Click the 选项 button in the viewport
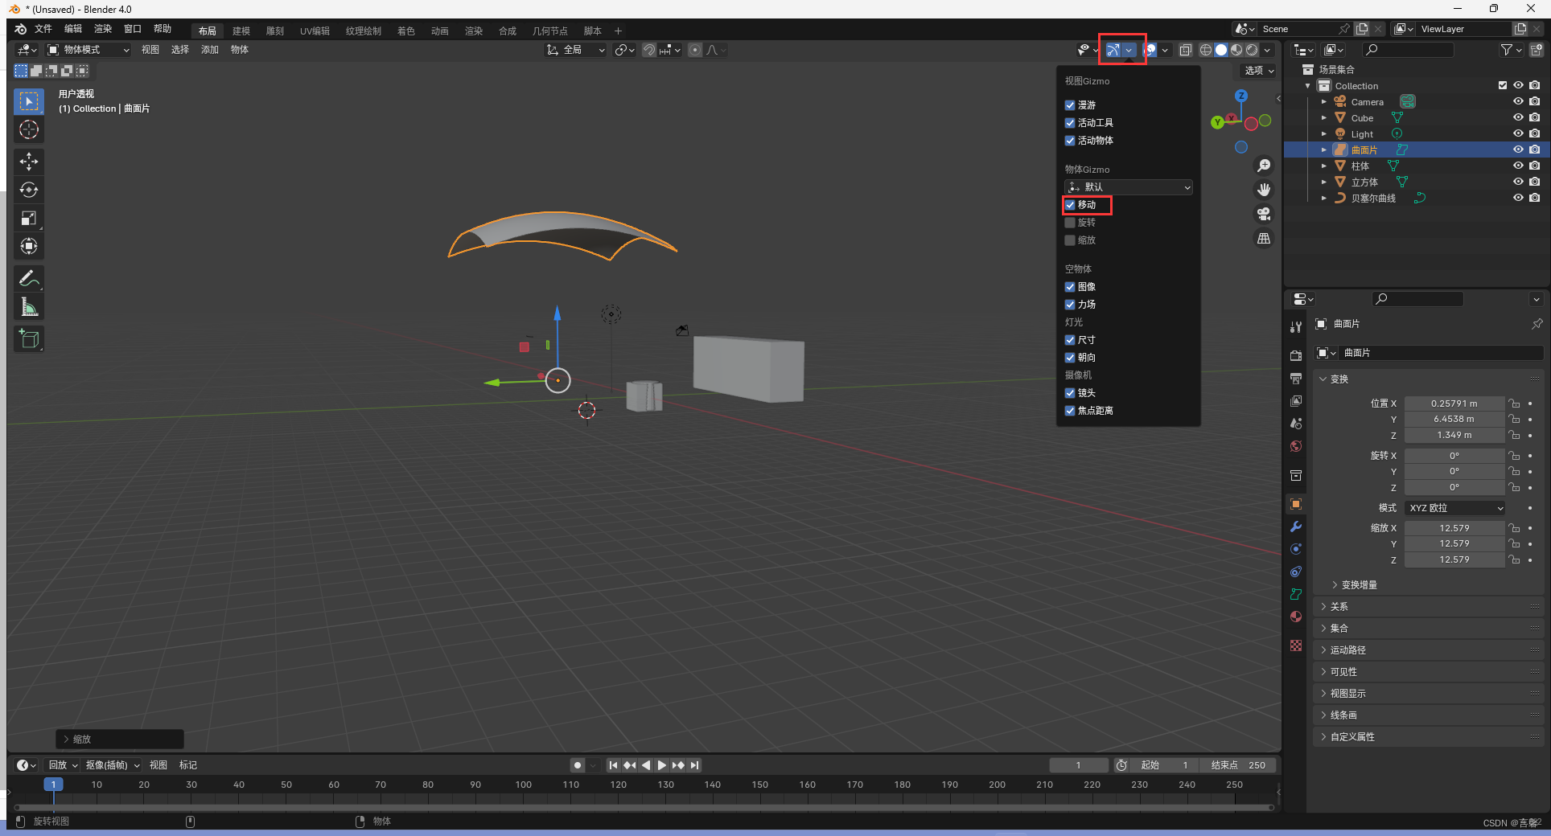 (1257, 70)
